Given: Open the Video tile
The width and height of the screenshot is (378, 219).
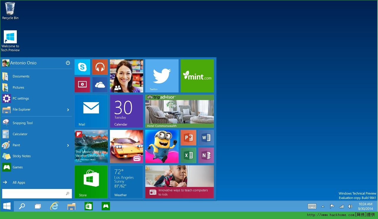Looking at the screenshot, I should (82, 85).
